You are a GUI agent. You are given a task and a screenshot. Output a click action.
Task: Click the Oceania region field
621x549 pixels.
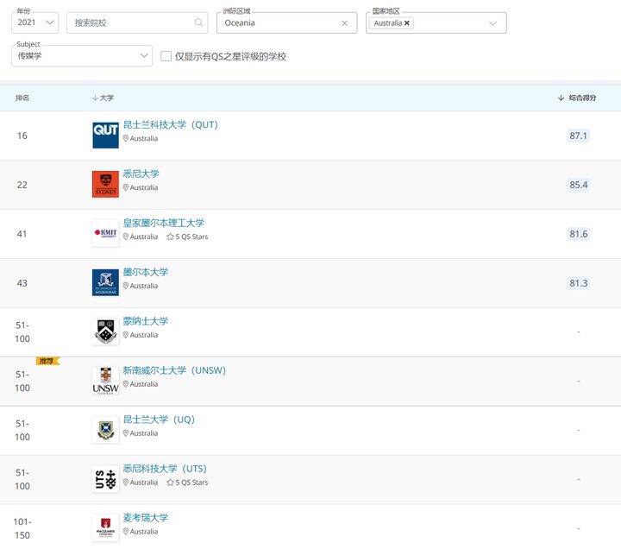[286, 22]
